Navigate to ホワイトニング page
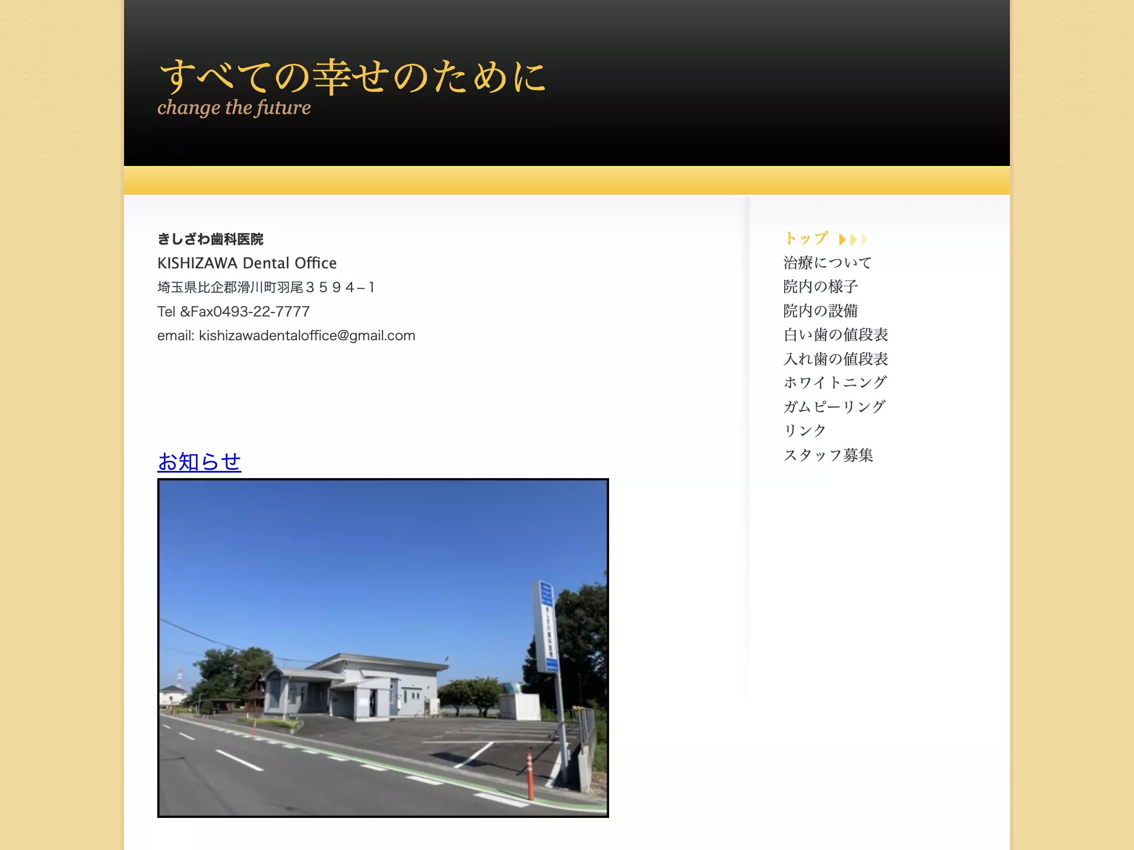The width and height of the screenshot is (1134, 850). pos(835,382)
